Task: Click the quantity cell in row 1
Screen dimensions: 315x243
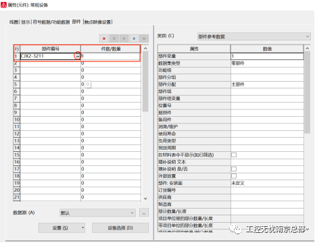Action: 111,56
